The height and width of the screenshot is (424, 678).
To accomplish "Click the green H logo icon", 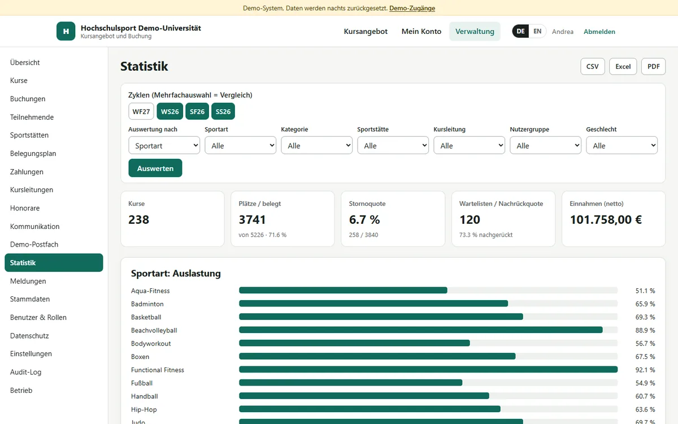I will click(66, 31).
